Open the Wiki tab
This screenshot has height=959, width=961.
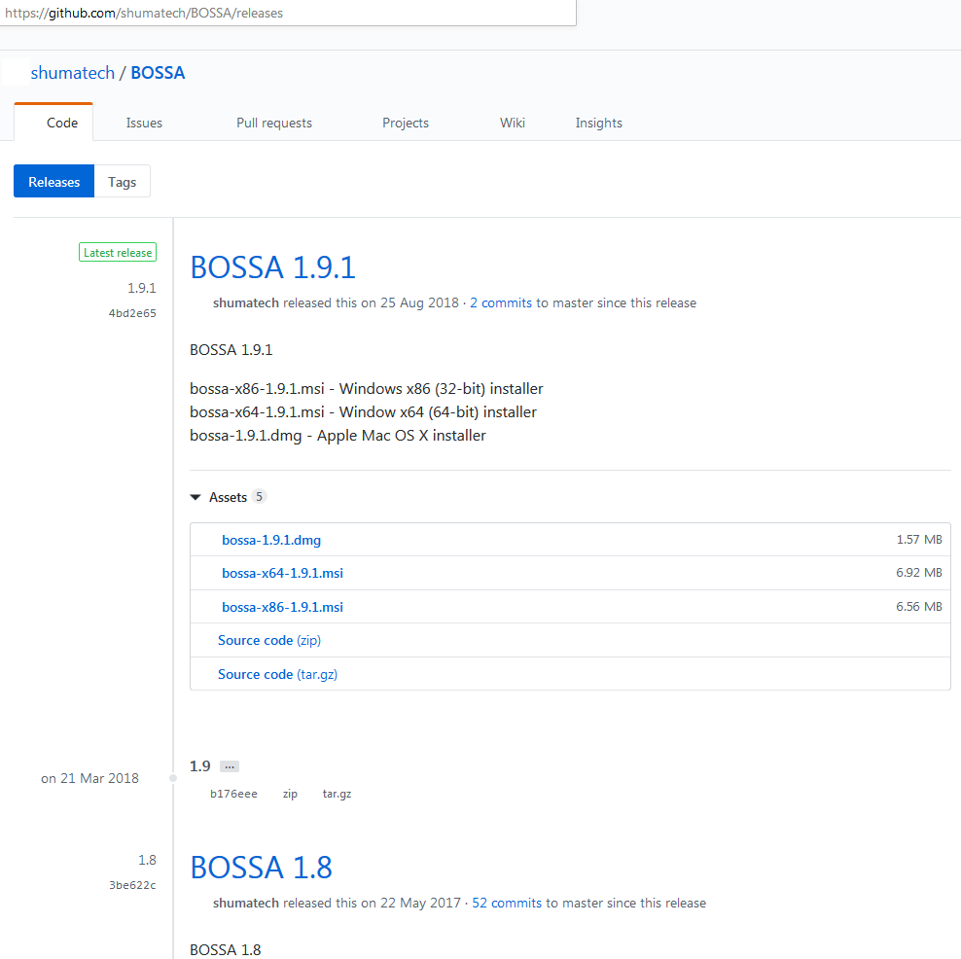point(513,123)
